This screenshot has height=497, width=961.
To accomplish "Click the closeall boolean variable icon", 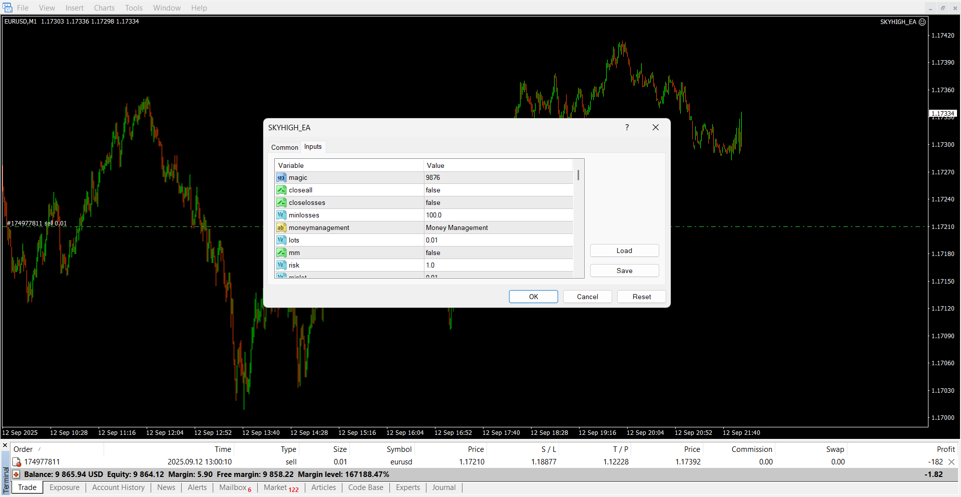I will click(x=281, y=190).
